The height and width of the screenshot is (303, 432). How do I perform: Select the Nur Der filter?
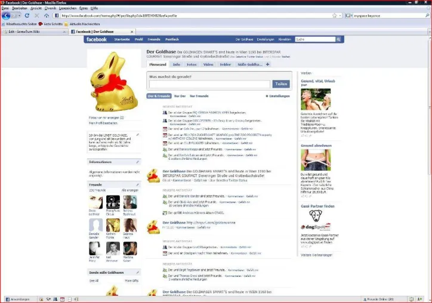pyautogui.click(x=180, y=96)
